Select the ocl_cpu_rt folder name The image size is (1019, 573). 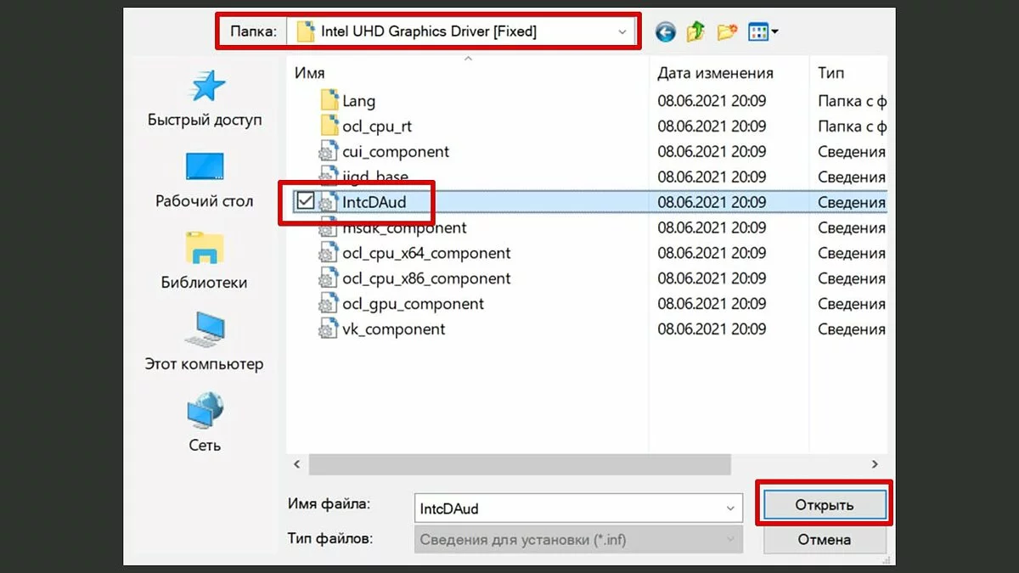(377, 126)
